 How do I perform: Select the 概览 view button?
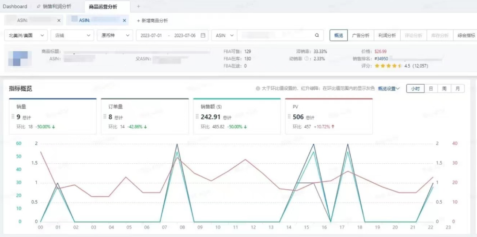[339, 35]
